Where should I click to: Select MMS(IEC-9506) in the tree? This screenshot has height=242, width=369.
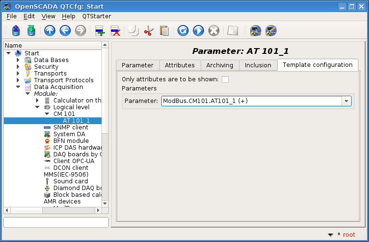66,175
